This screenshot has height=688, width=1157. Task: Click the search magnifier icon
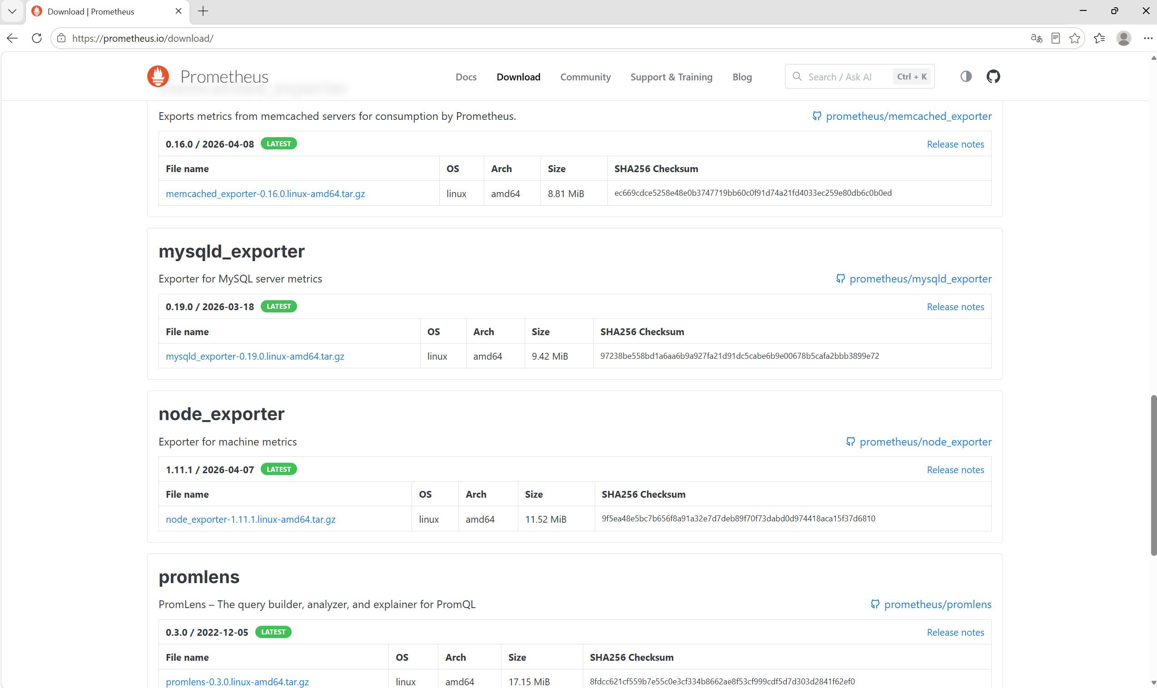tap(797, 76)
